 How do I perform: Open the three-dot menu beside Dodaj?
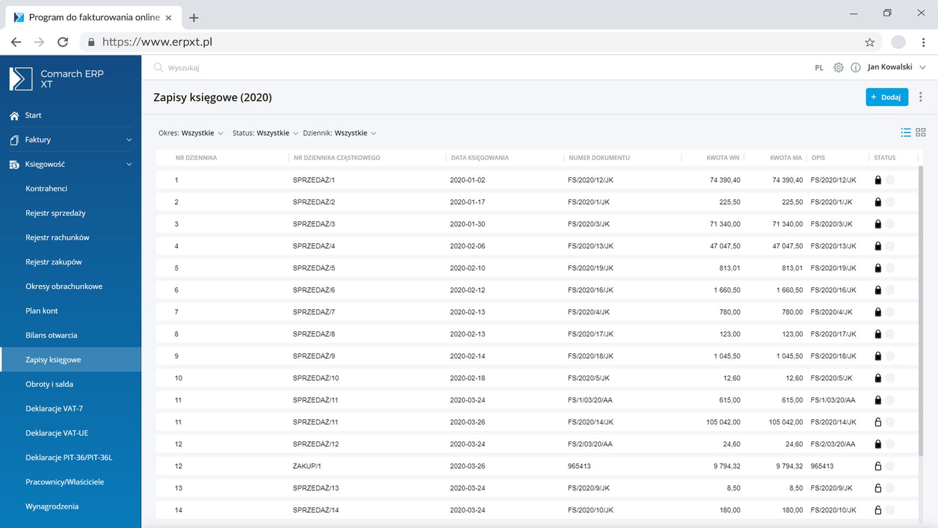(921, 97)
